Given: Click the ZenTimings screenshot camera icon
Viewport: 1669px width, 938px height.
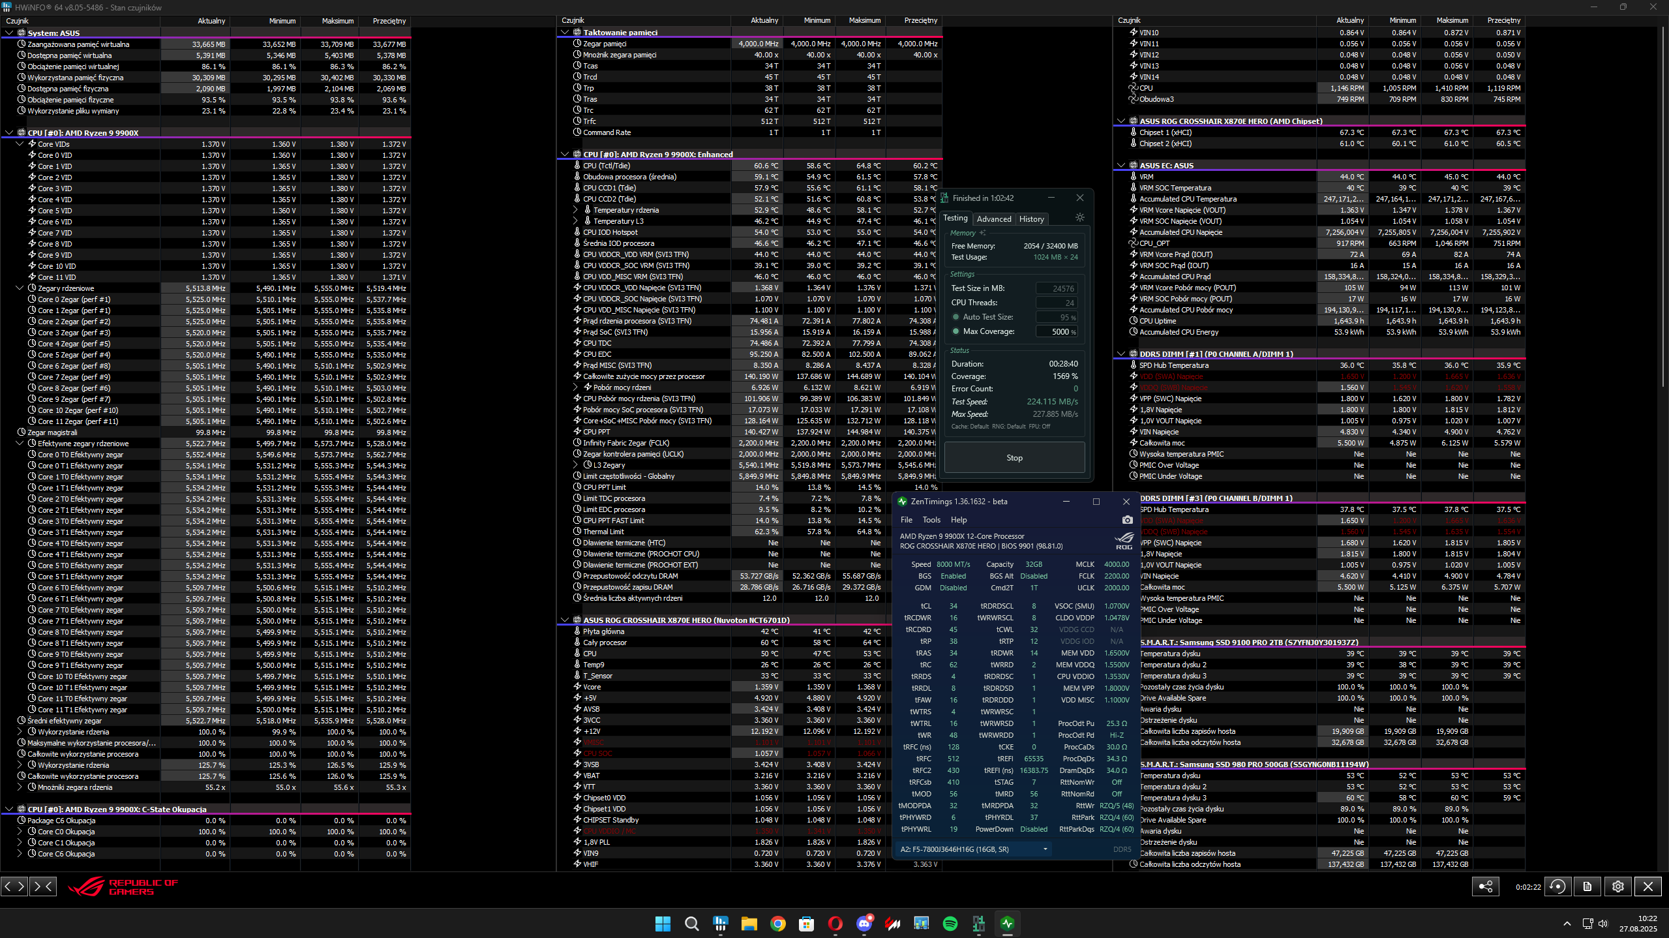Looking at the screenshot, I should click(1127, 520).
